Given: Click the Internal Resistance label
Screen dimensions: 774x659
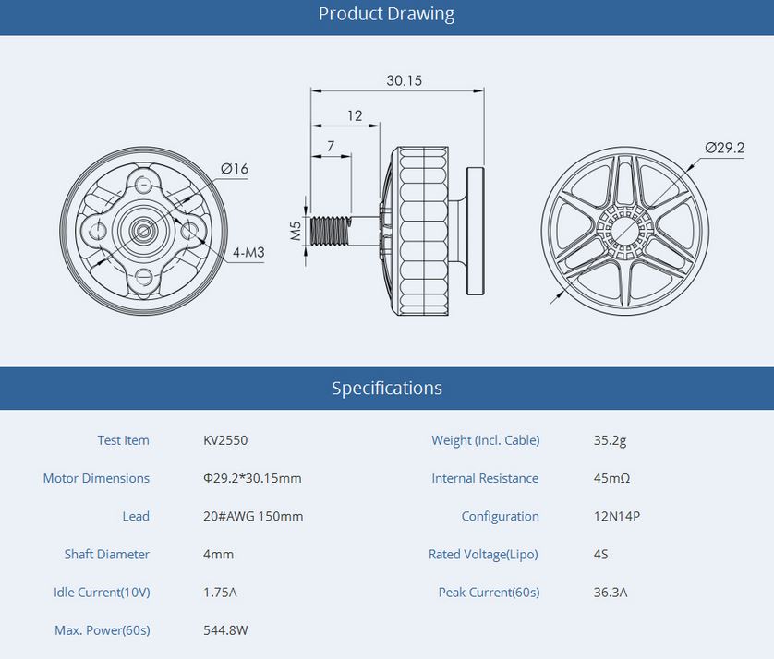Looking at the screenshot, I should pos(485,478).
